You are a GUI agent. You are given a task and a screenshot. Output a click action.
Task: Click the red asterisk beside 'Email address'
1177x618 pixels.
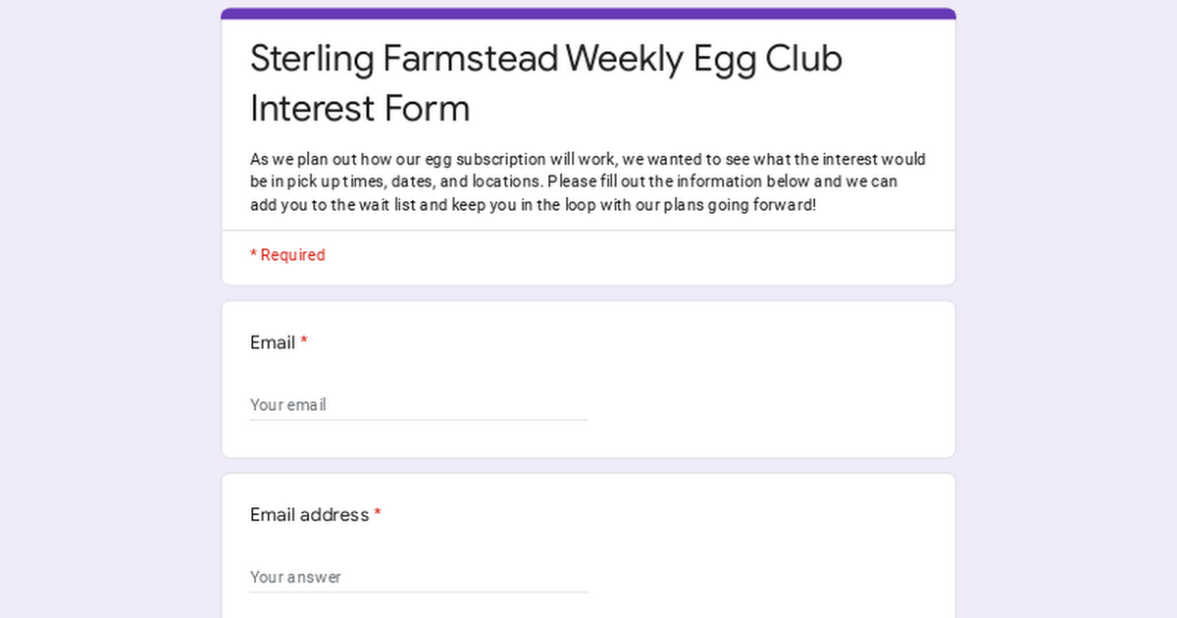pos(378,515)
